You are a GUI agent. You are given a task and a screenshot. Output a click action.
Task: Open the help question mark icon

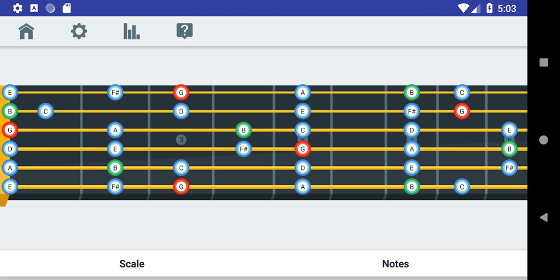pos(185,32)
